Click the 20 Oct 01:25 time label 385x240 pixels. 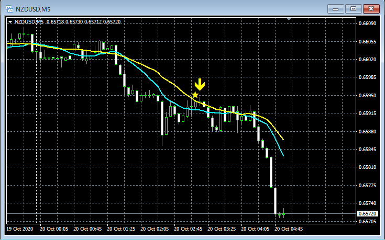(x=121, y=229)
